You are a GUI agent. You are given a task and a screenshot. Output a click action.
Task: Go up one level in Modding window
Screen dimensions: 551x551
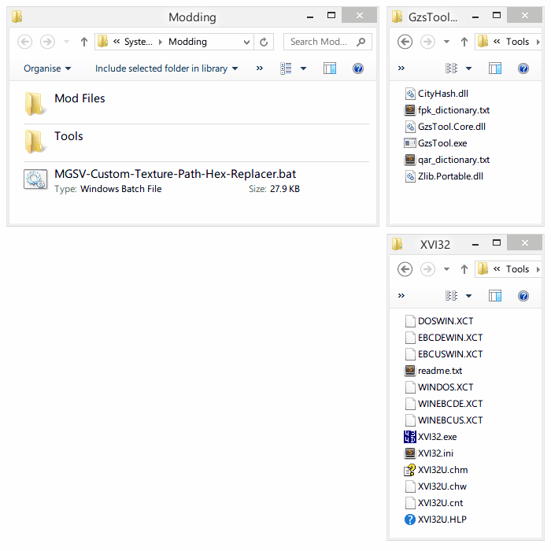point(84,42)
